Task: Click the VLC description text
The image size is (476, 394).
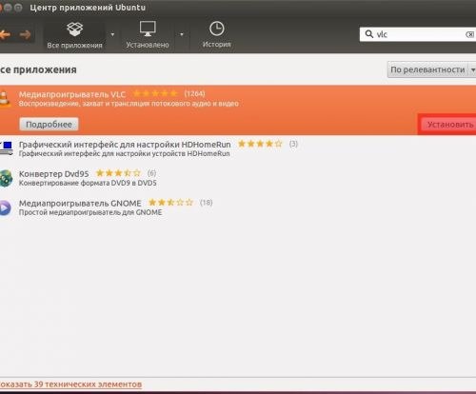Action: tap(129, 104)
